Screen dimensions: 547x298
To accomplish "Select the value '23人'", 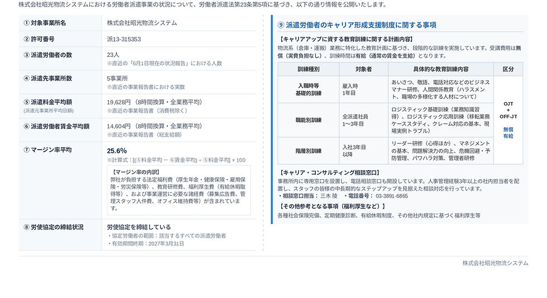I will [x=113, y=55].
